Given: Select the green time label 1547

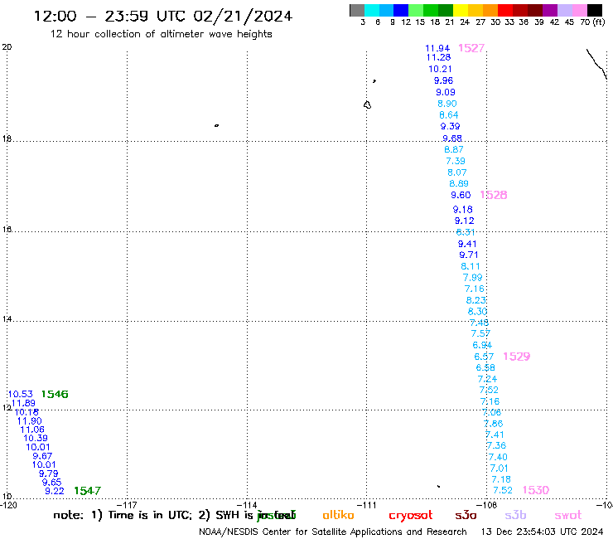Looking at the screenshot, I should click(87, 491).
